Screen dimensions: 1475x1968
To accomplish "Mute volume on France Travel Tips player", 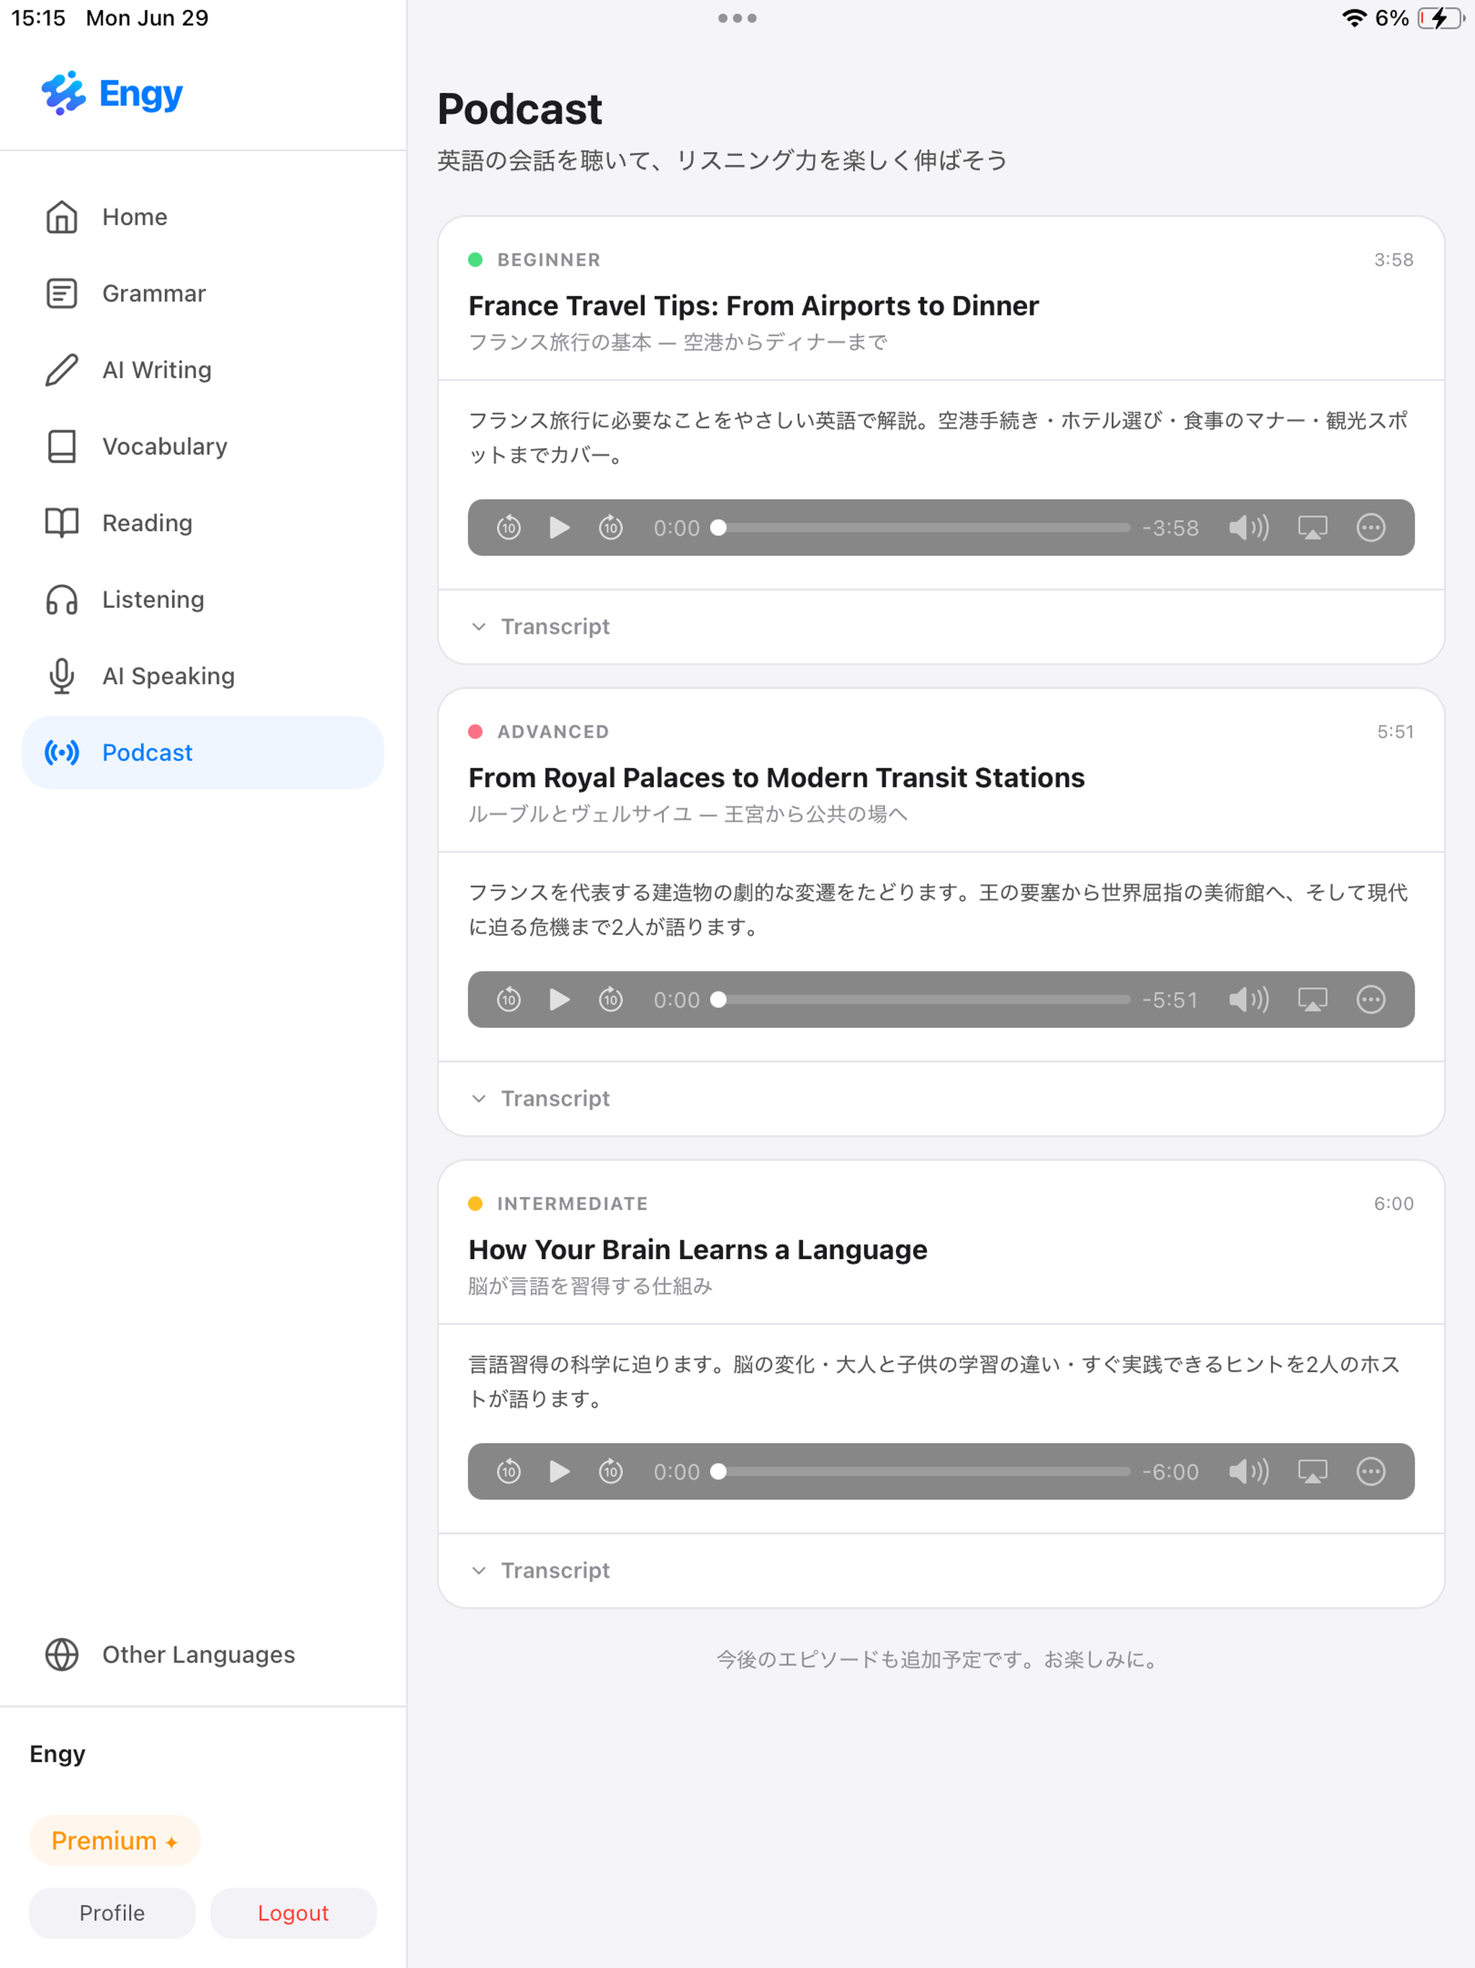I will click(1248, 527).
